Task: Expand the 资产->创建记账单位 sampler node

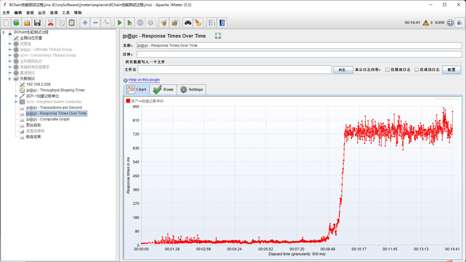Action: click(16, 96)
